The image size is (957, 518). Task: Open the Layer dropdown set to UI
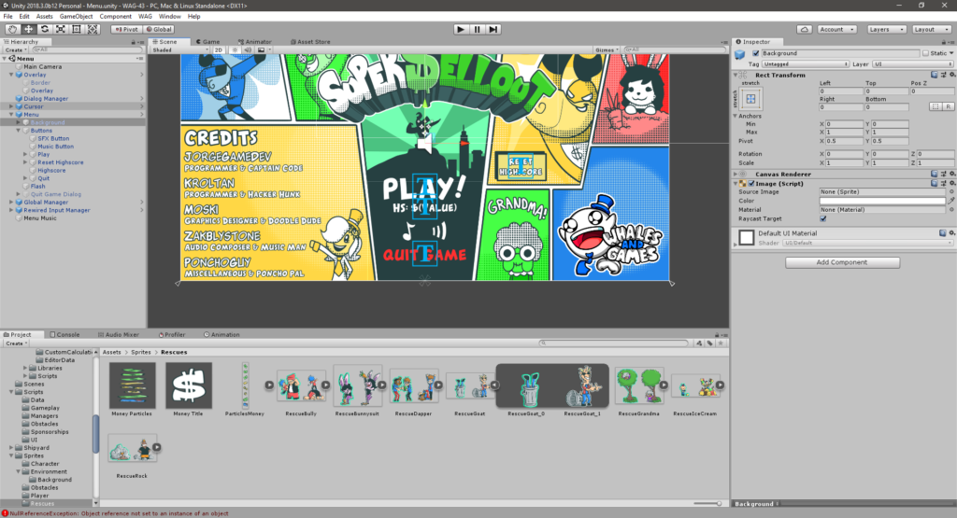[x=912, y=64]
